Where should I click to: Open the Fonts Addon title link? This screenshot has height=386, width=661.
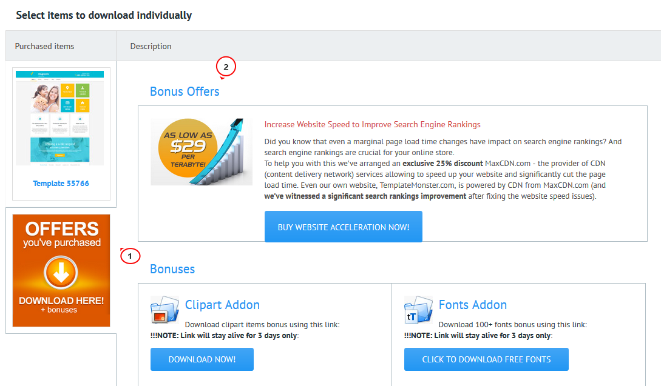click(x=473, y=305)
